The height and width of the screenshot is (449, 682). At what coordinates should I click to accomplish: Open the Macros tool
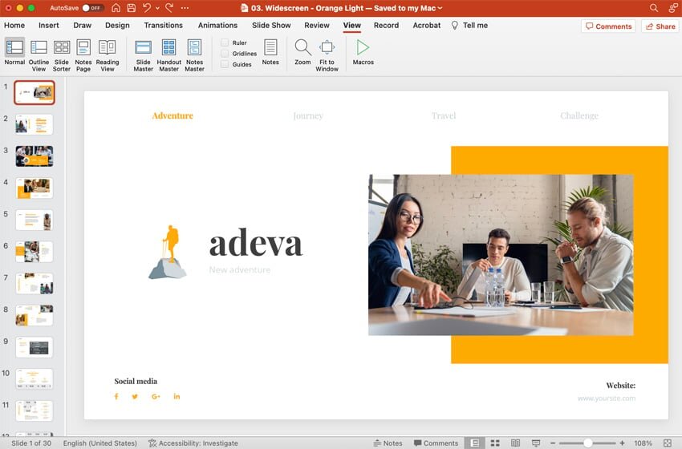[363, 48]
